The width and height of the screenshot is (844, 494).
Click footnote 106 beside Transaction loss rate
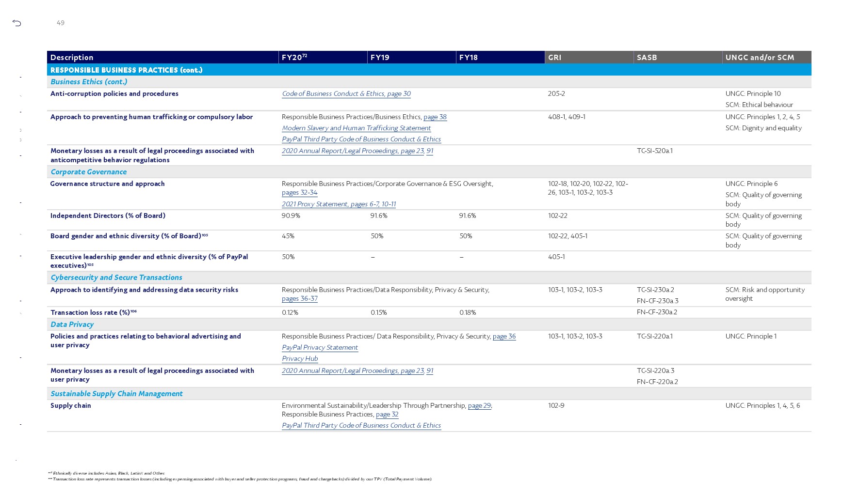point(133,311)
